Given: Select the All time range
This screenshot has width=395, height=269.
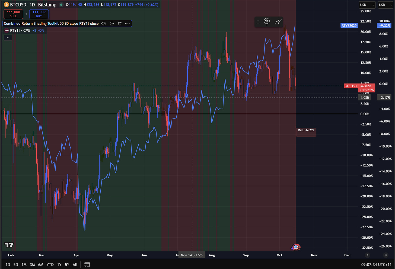Looking at the screenshot, I should (x=75, y=265).
